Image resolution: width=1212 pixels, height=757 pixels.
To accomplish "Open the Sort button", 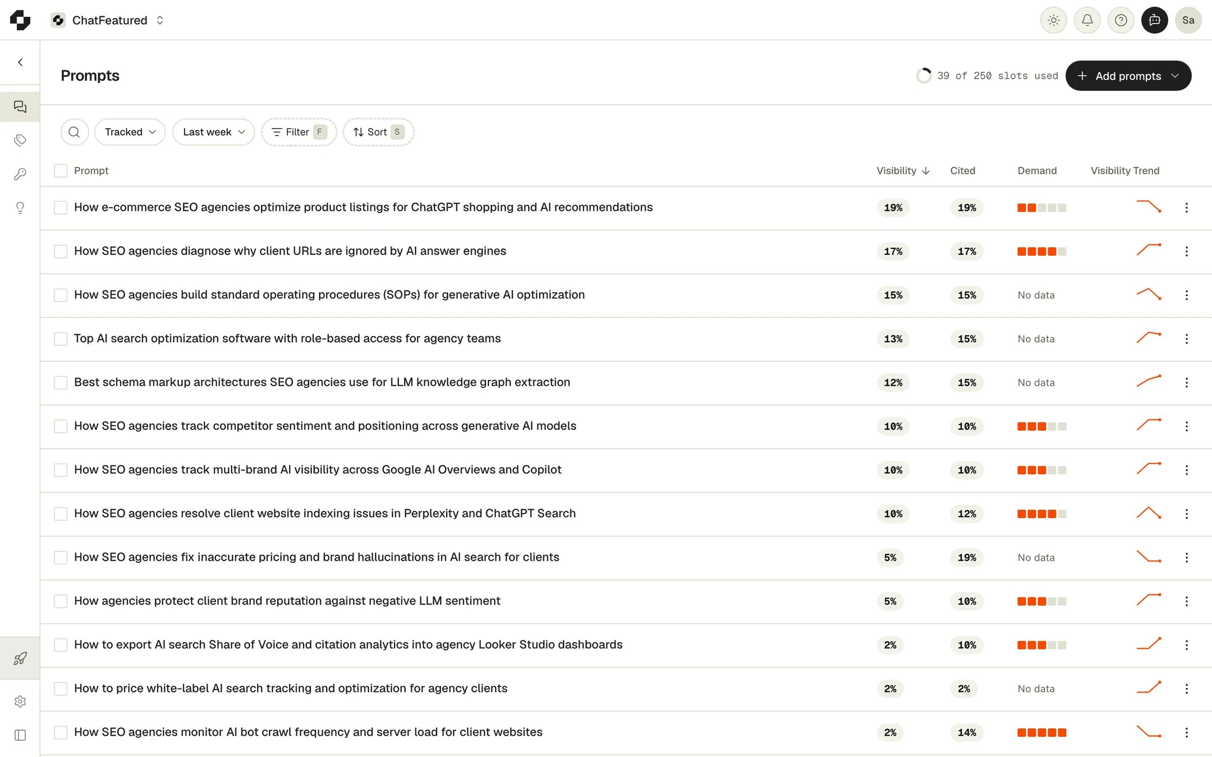I will pos(379,132).
